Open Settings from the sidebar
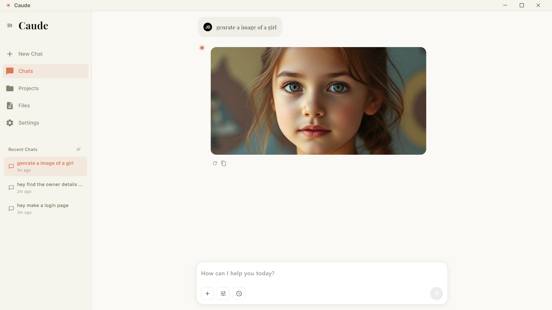Viewport: 552px width, 310px height. [28, 123]
